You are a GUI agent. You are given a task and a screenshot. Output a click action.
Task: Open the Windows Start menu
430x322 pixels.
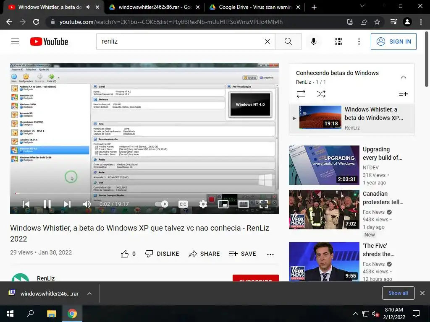tap(10, 314)
